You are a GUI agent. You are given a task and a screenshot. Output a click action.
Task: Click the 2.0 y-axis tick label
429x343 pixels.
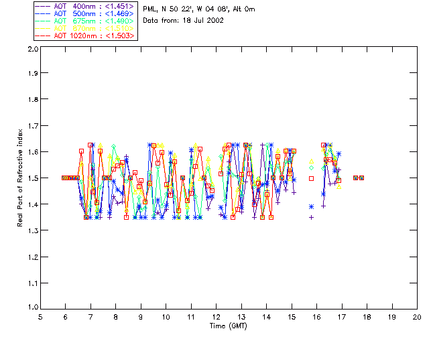pyautogui.click(x=33, y=49)
